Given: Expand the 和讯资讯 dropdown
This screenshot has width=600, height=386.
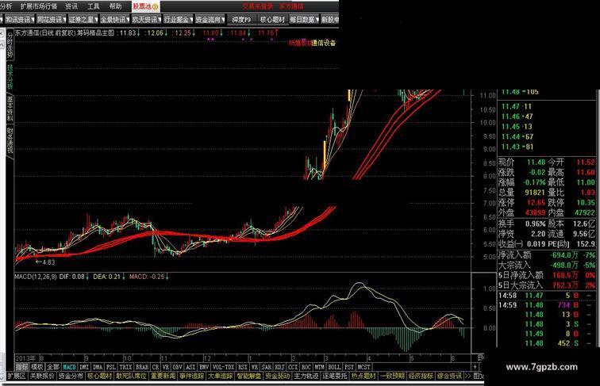Looking at the screenshot, I should (20, 19).
